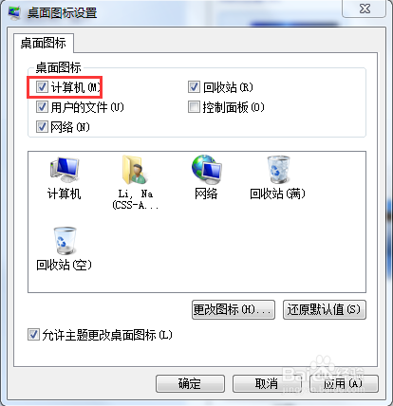Toggle the 用户的文件(U) checkbox
This screenshot has height=406, width=393.
point(42,107)
